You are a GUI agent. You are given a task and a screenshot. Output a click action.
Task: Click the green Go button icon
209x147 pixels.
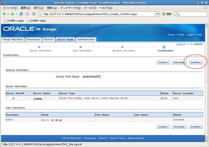164,14
